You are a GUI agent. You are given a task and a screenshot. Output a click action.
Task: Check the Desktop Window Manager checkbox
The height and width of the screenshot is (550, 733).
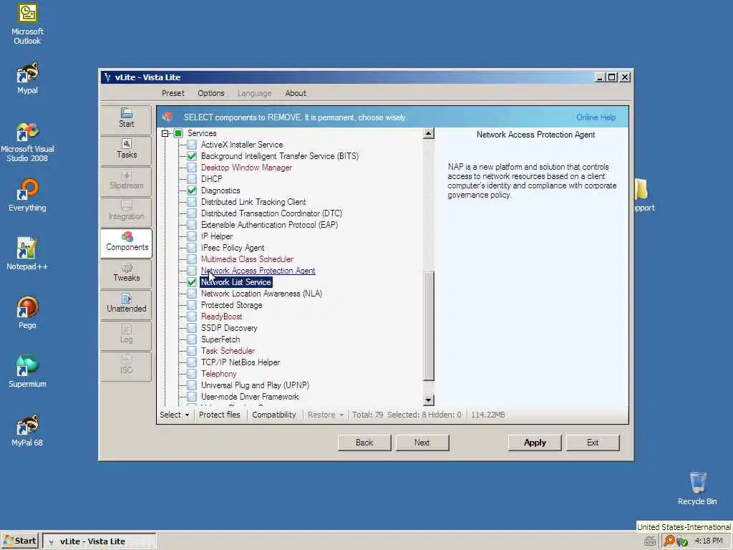192,168
